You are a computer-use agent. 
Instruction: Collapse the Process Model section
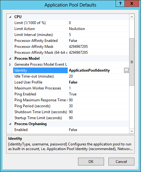pos(10,58)
